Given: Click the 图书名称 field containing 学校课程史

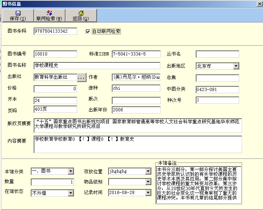Looking at the screenshot, I should click(97, 66).
